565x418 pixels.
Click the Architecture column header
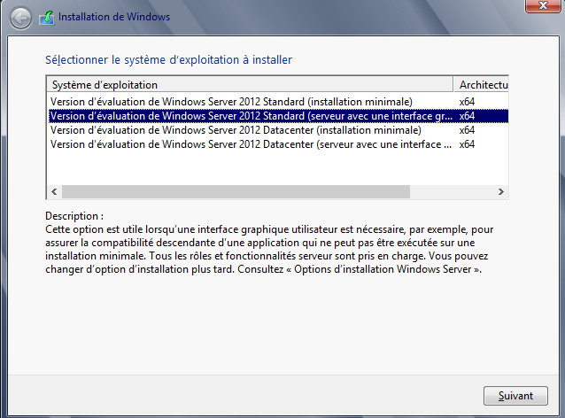pyautogui.click(x=482, y=85)
